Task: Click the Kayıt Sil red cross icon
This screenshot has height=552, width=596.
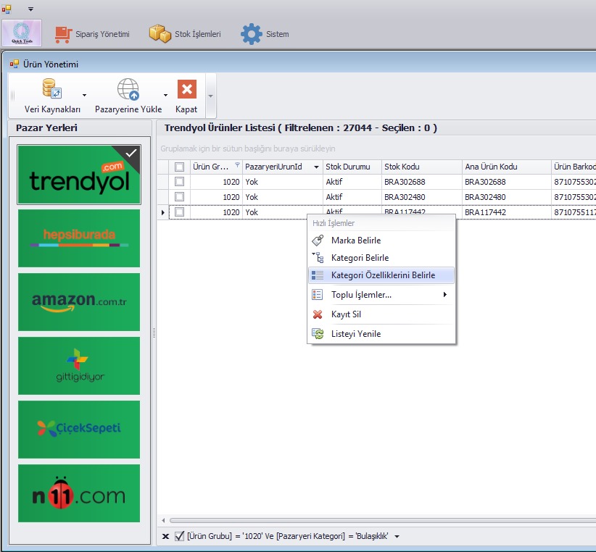Action: pos(318,314)
